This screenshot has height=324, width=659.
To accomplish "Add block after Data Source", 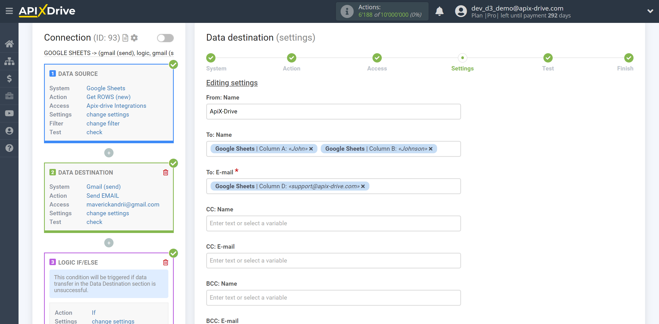I will click(x=109, y=153).
